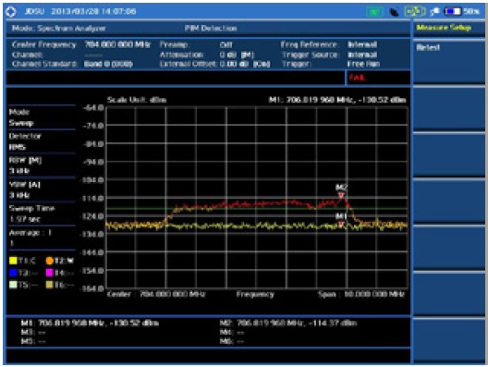Click the Detector RMS setting
Viewport: 488px width, 367px height.
click(42, 141)
